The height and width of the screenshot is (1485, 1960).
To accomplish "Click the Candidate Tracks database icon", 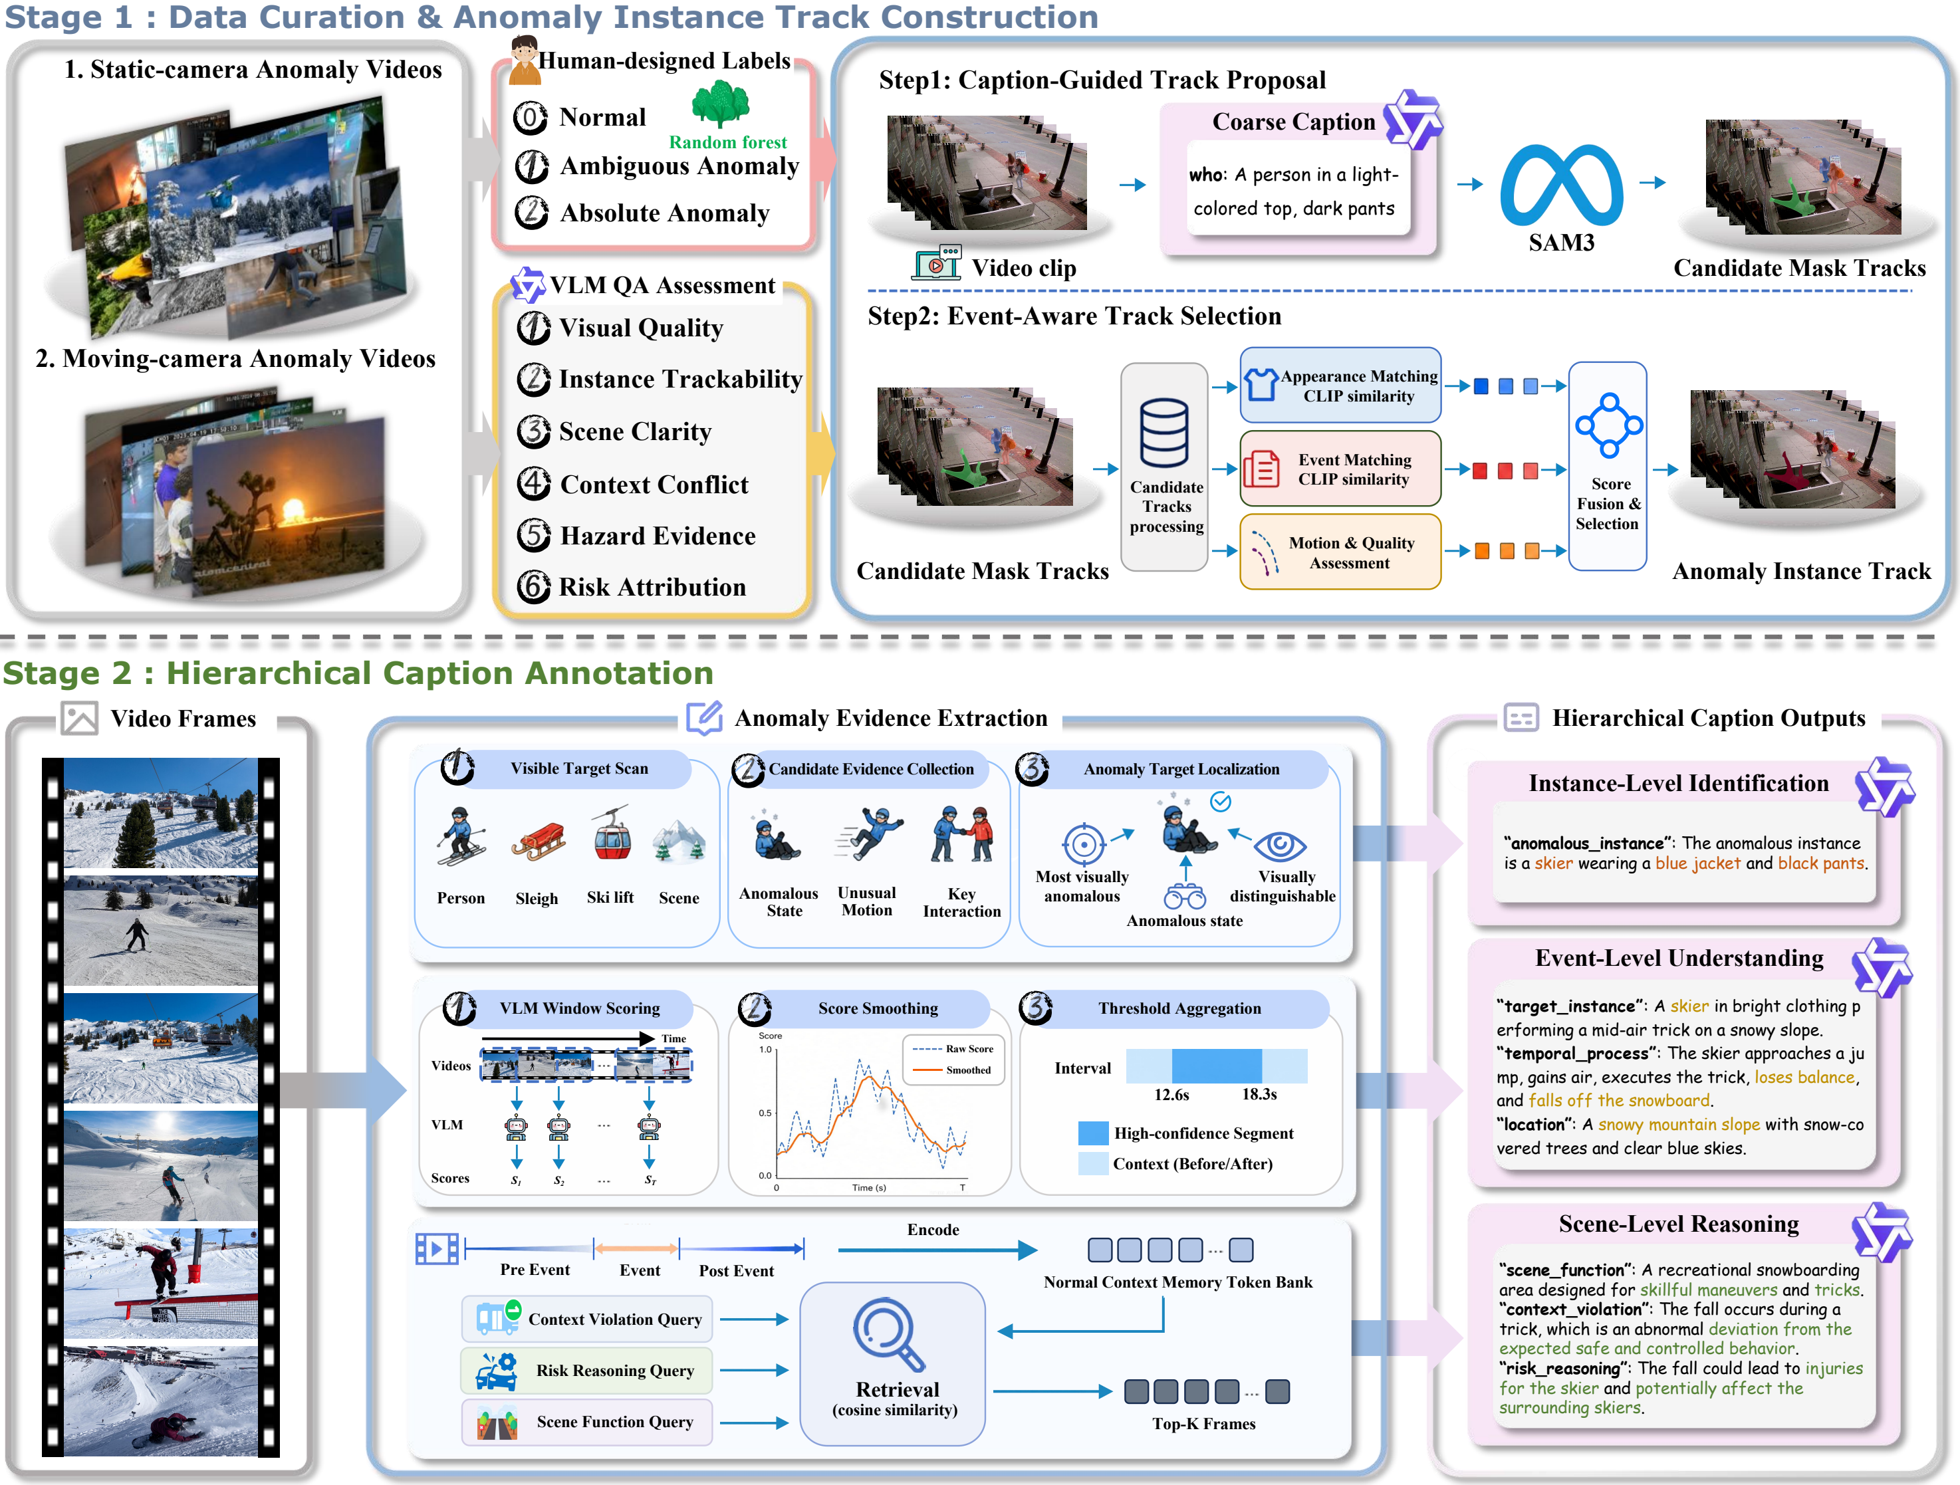I will click(1164, 432).
